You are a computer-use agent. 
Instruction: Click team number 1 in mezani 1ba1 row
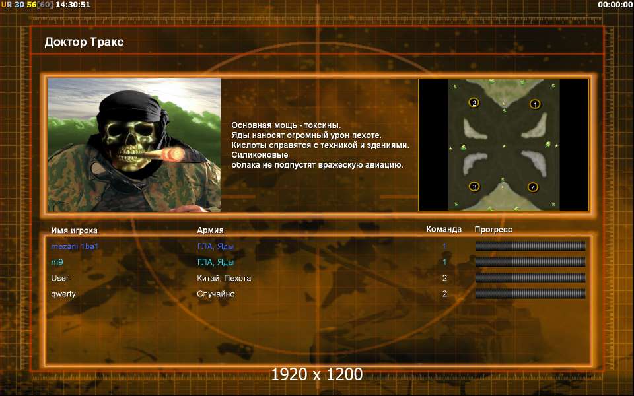[x=444, y=246]
